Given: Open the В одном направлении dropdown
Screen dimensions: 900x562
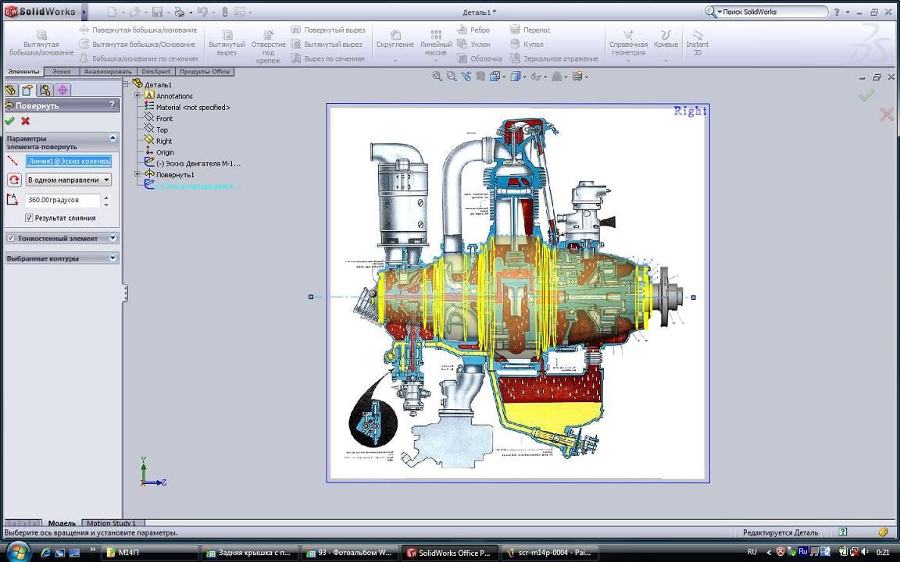Looking at the screenshot, I should (69, 180).
